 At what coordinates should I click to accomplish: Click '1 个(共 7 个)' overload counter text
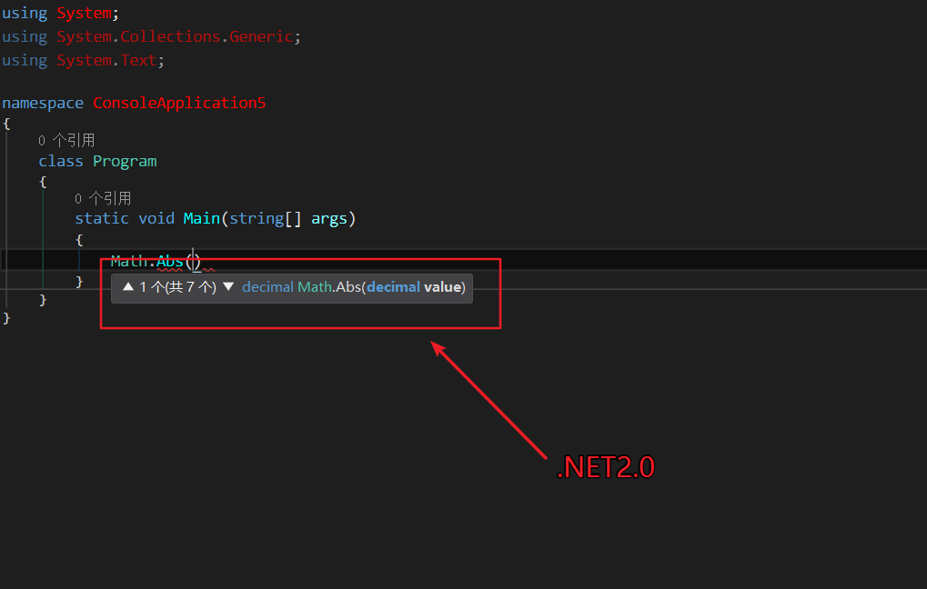178,287
